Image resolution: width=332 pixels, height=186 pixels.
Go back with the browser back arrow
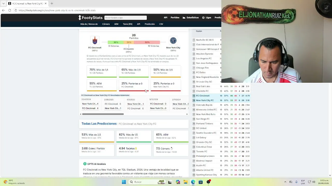(x=3, y=10)
